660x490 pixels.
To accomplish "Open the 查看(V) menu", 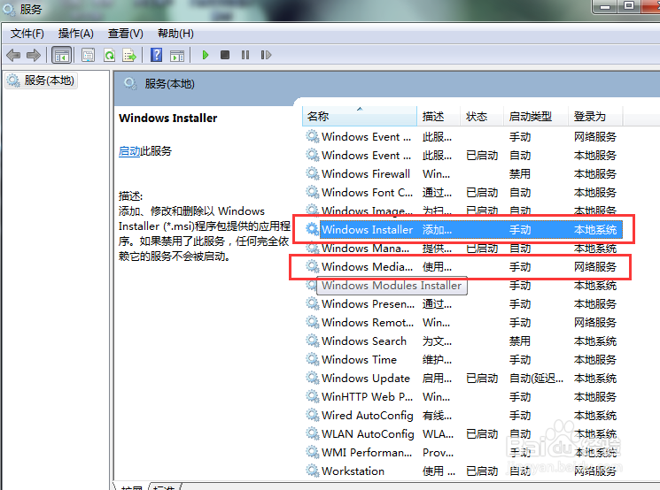I will pos(126,34).
